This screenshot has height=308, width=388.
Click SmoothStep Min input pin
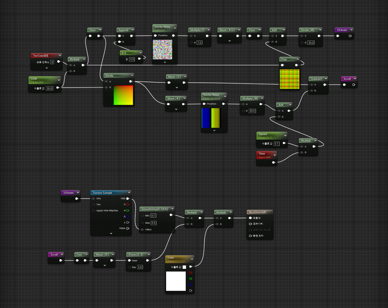point(142,216)
